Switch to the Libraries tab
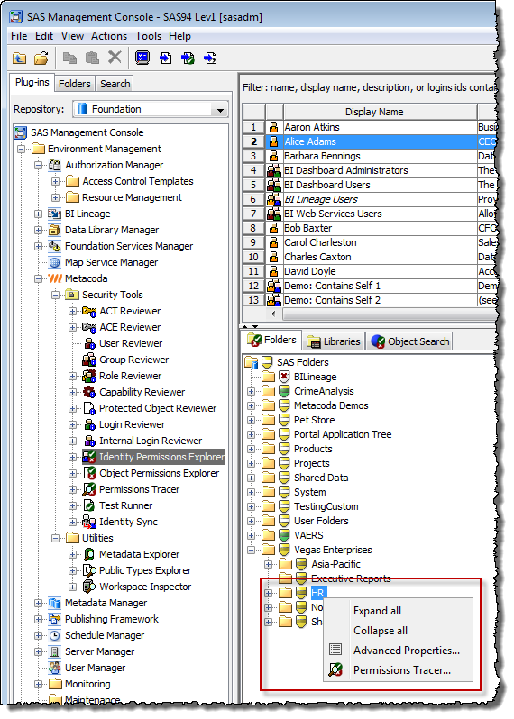The image size is (514, 719). pos(334,341)
